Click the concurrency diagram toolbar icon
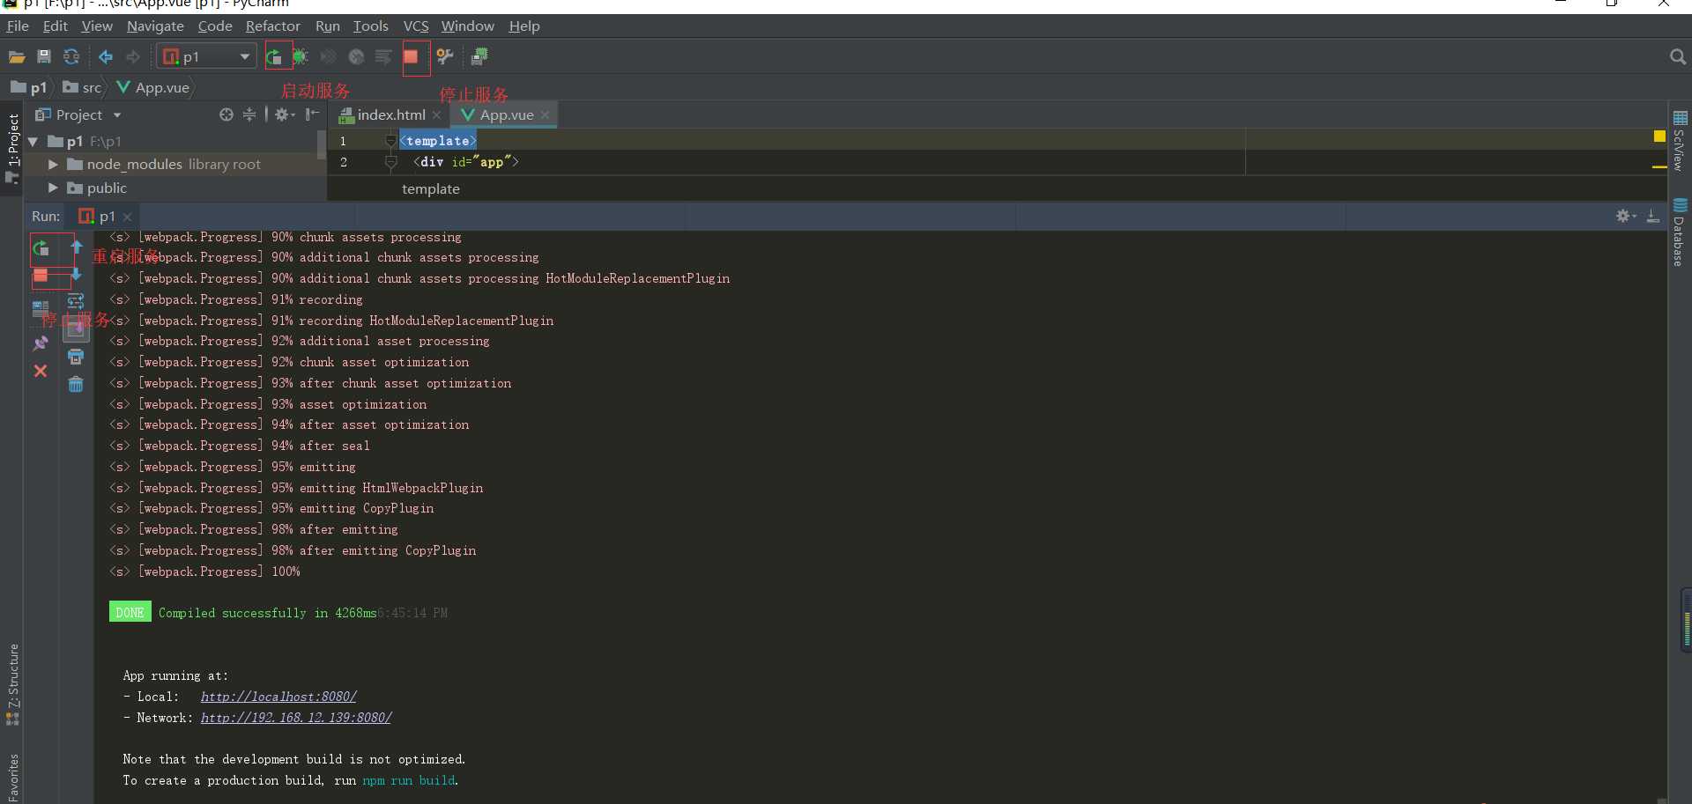Screen dimensions: 1692x804 383,57
